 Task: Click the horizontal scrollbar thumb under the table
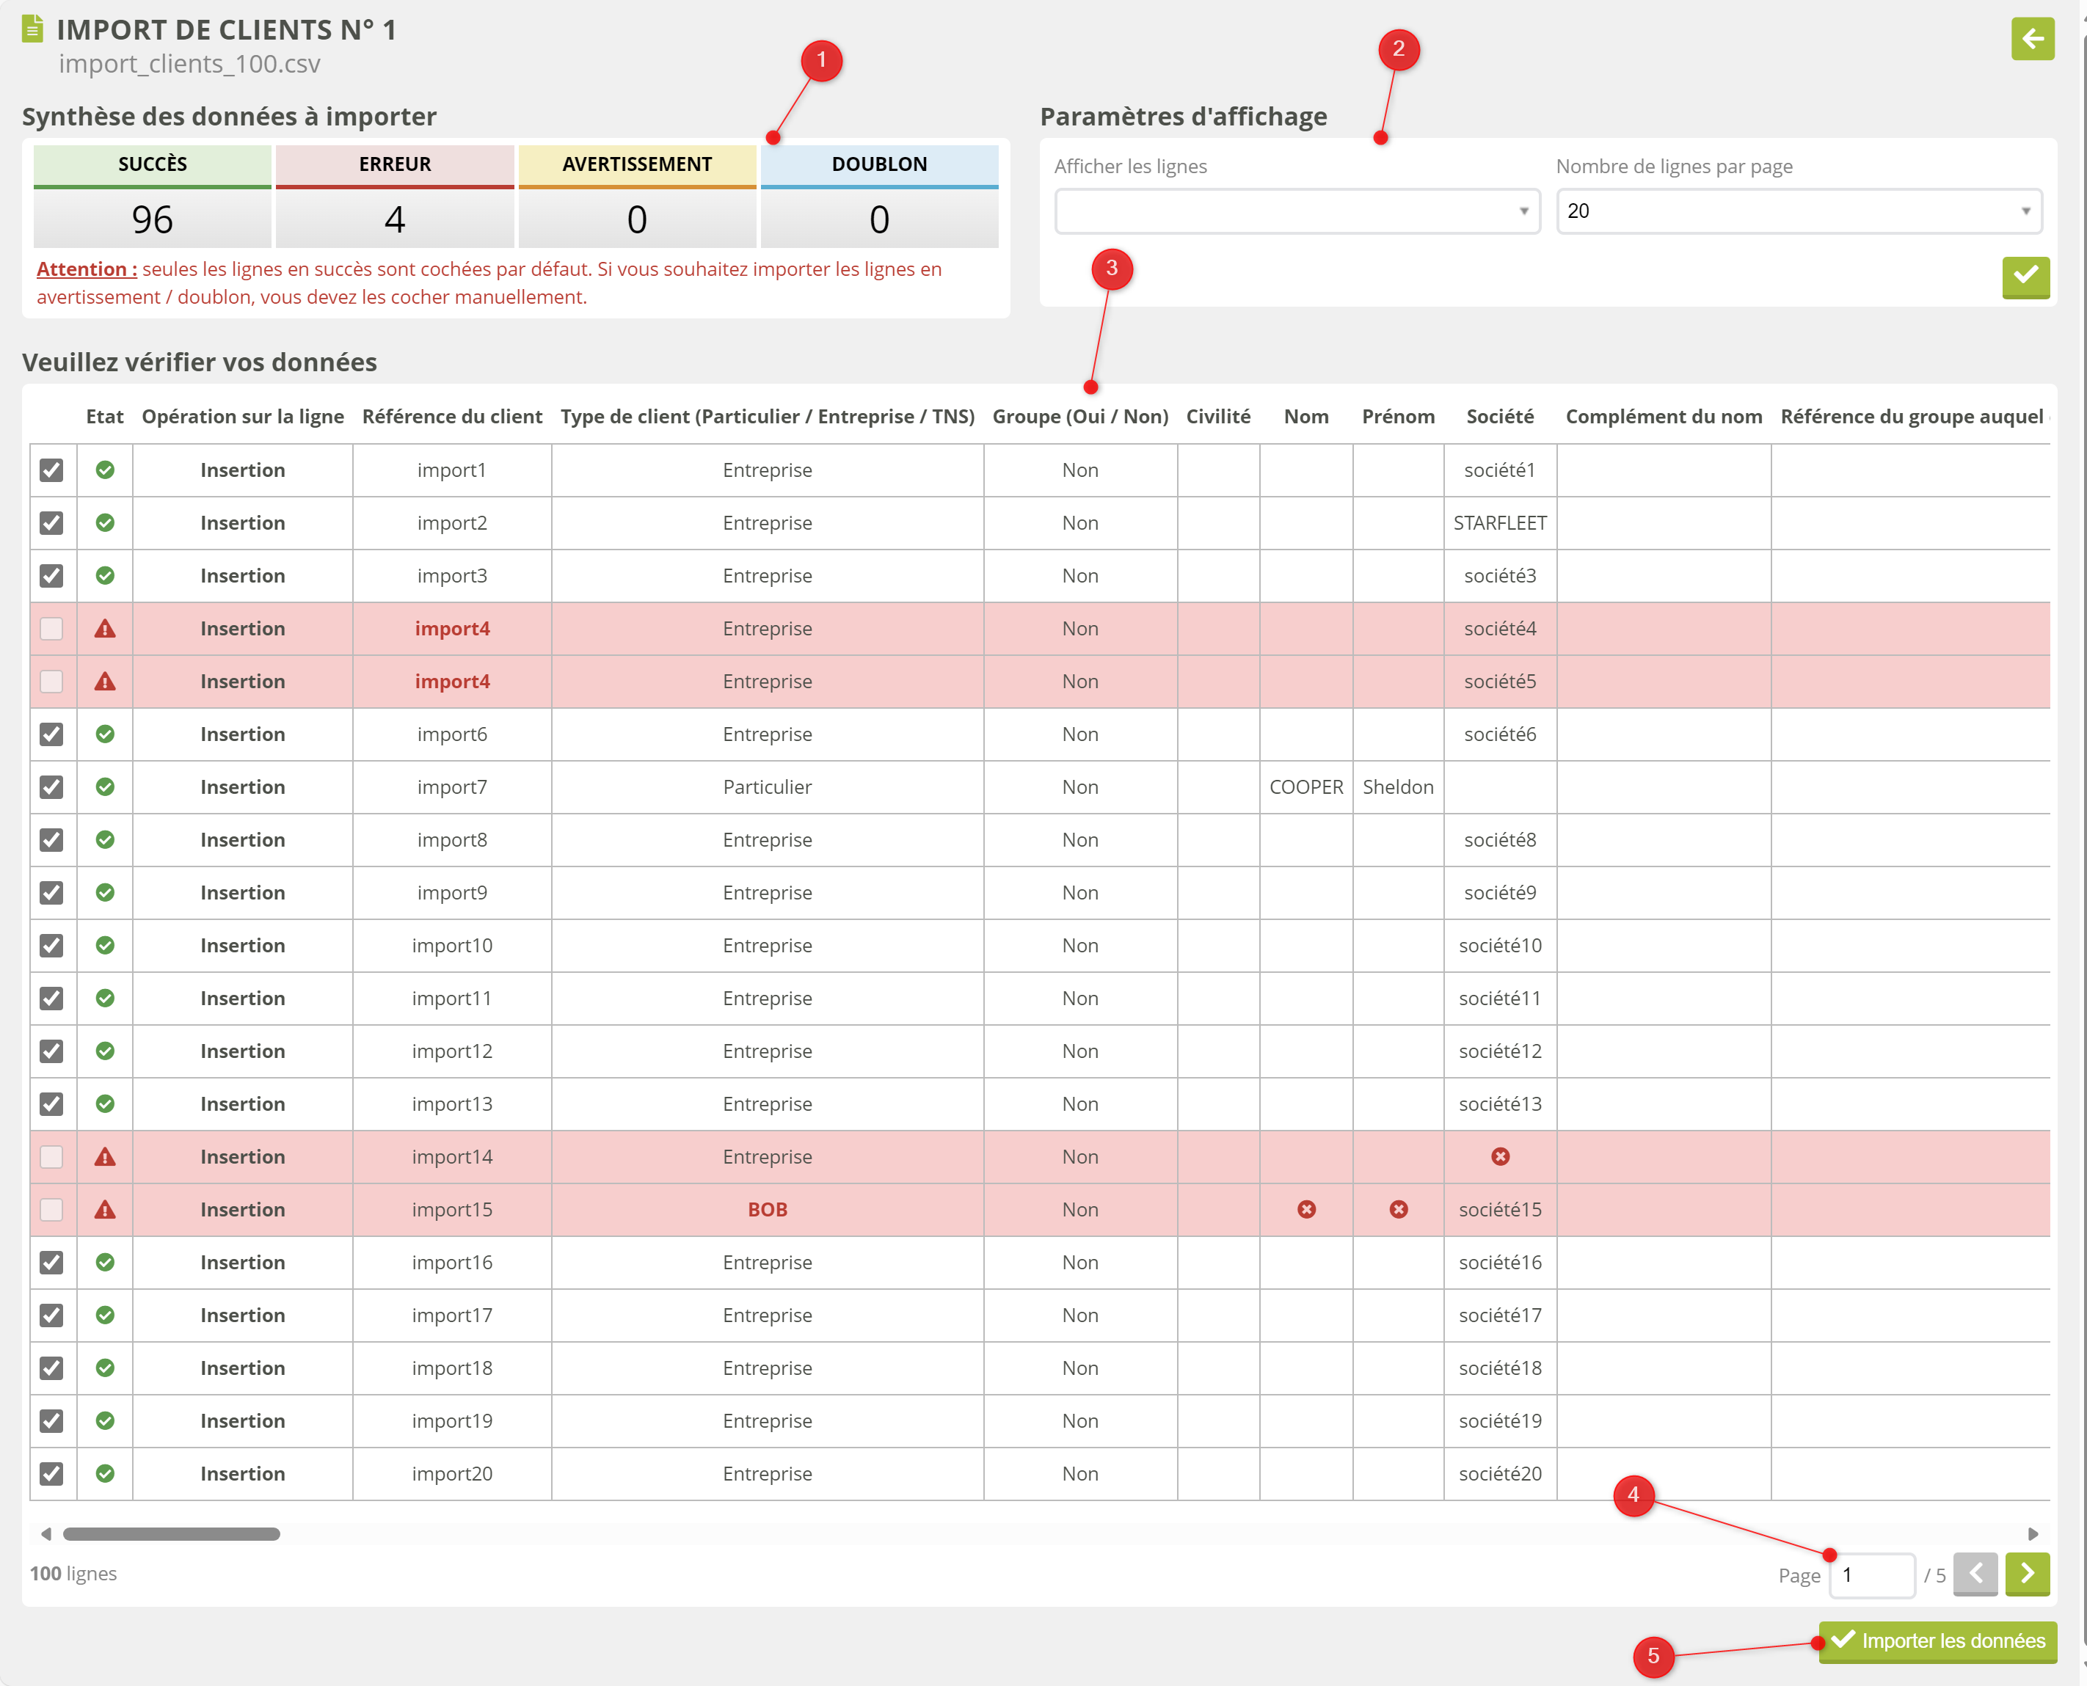click(x=172, y=1533)
